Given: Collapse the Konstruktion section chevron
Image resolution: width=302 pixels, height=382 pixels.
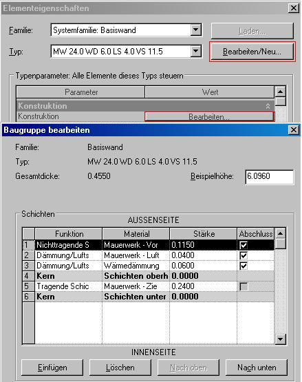Looking at the screenshot, I should (268, 106).
